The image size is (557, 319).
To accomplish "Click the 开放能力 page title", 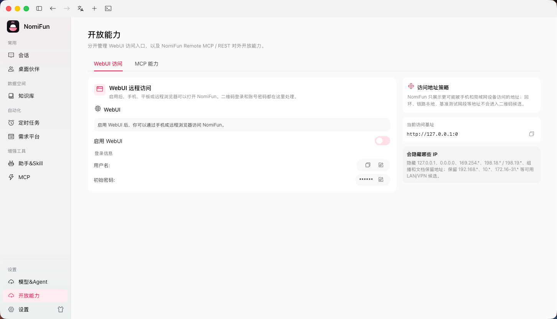I will [104, 35].
